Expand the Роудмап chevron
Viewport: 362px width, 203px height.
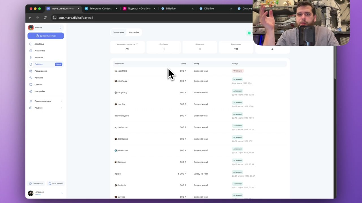61,108
